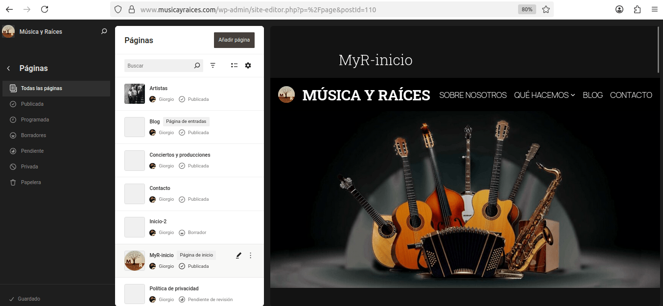Click the pencil edit icon for MyR-inicio

238,255
